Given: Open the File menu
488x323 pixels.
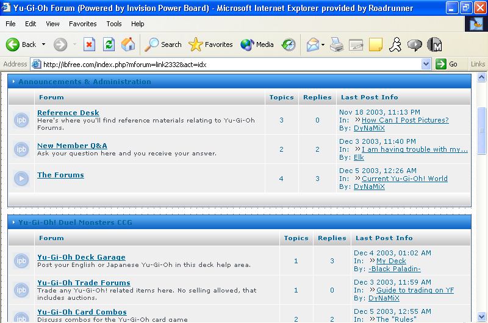Looking at the screenshot, I should [10, 24].
